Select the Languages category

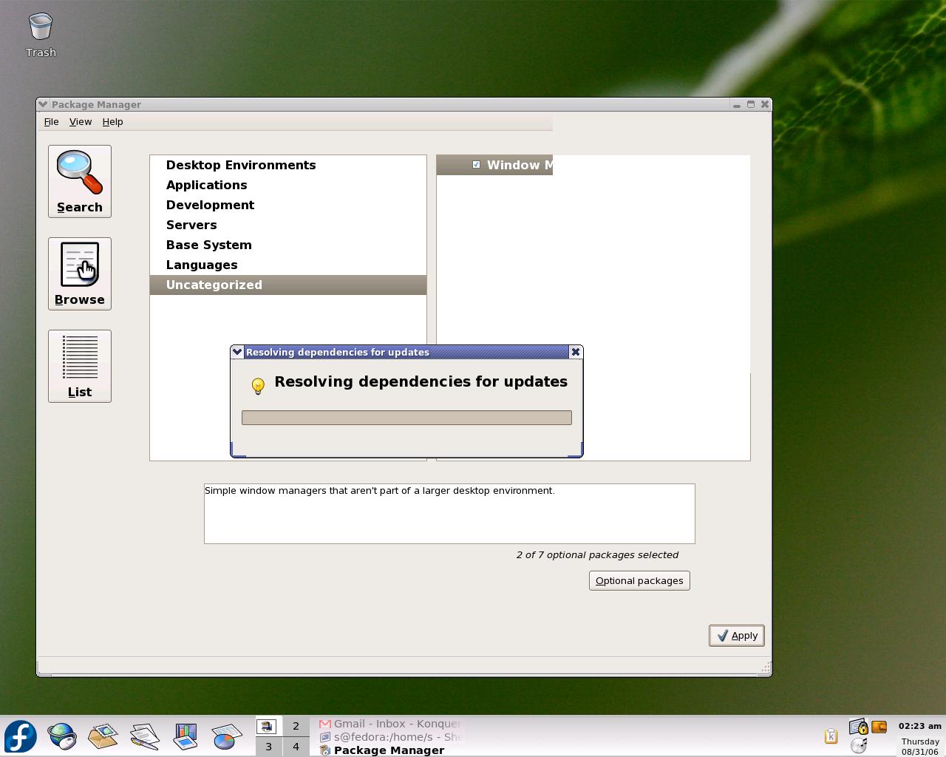pos(288,265)
